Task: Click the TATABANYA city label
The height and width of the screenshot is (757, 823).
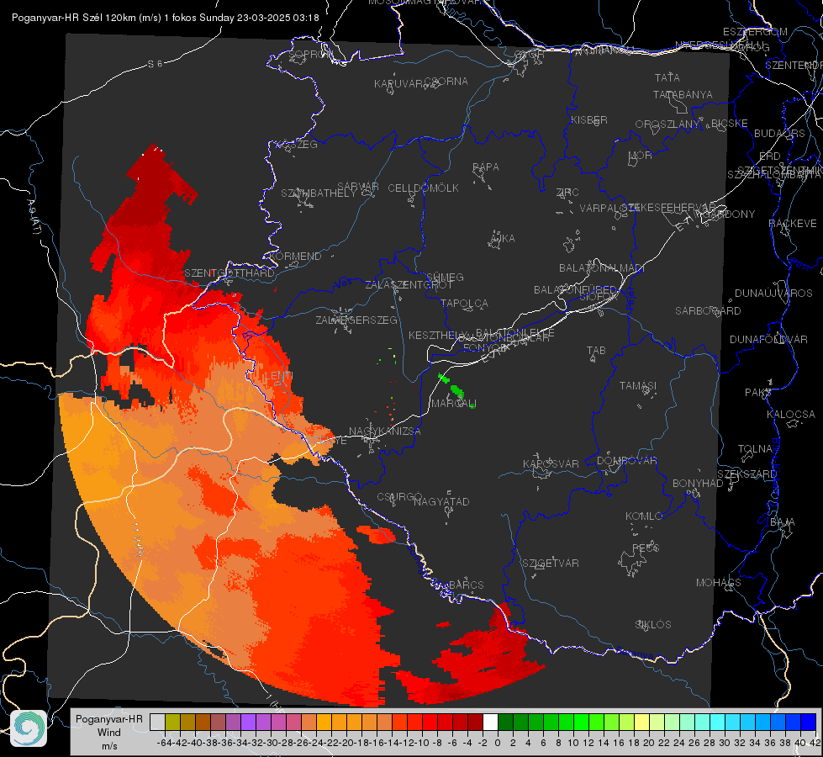Action: (x=683, y=94)
